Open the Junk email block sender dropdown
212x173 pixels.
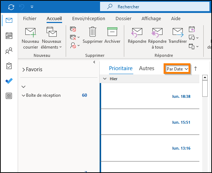(75, 46)
